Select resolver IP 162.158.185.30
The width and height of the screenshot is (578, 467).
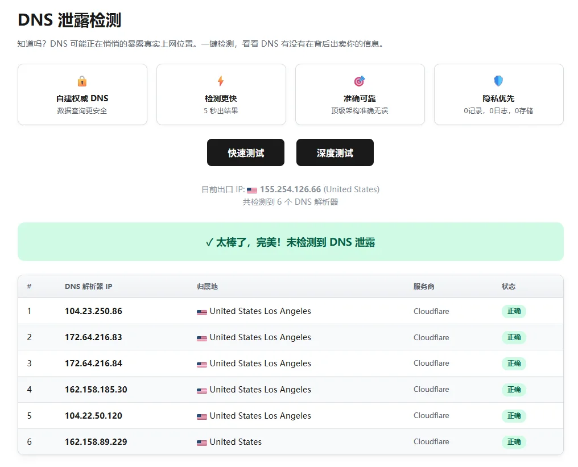tap(96, 390)
